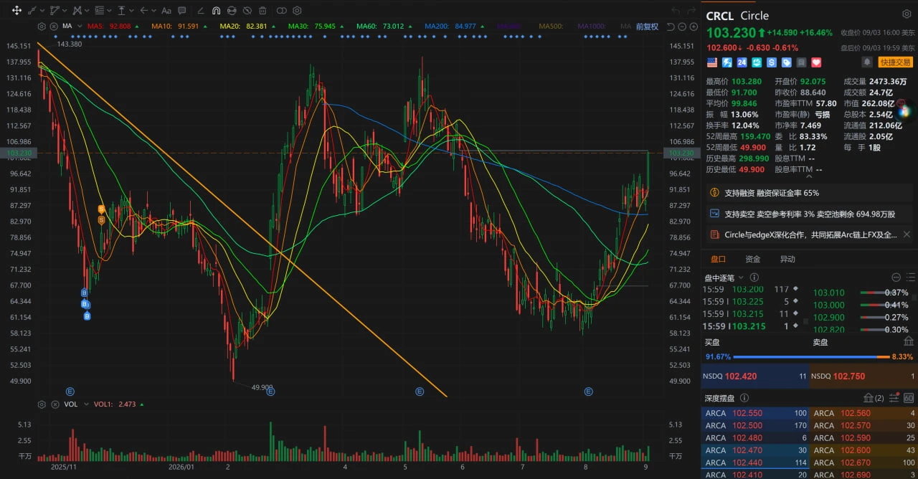Image resolution: width=918 pixels, height=479 pixels.
Task: Zoom out chart with minus icon
Action: click(682, 27)
